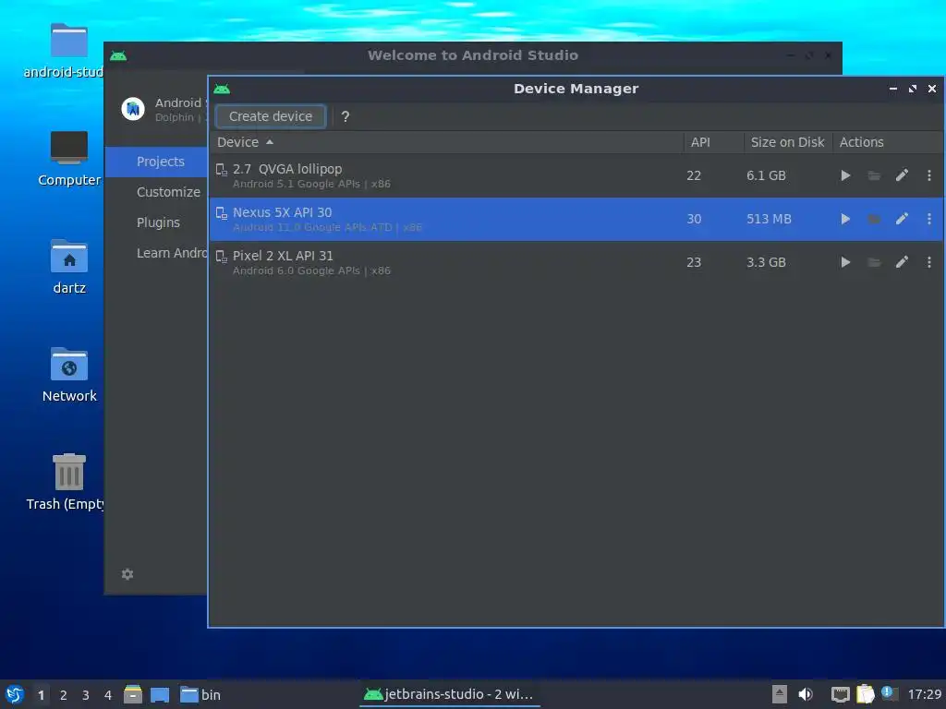Switch to workspace 3
Image resolution: width=946 pixels, height=709 pixels.
86,695
